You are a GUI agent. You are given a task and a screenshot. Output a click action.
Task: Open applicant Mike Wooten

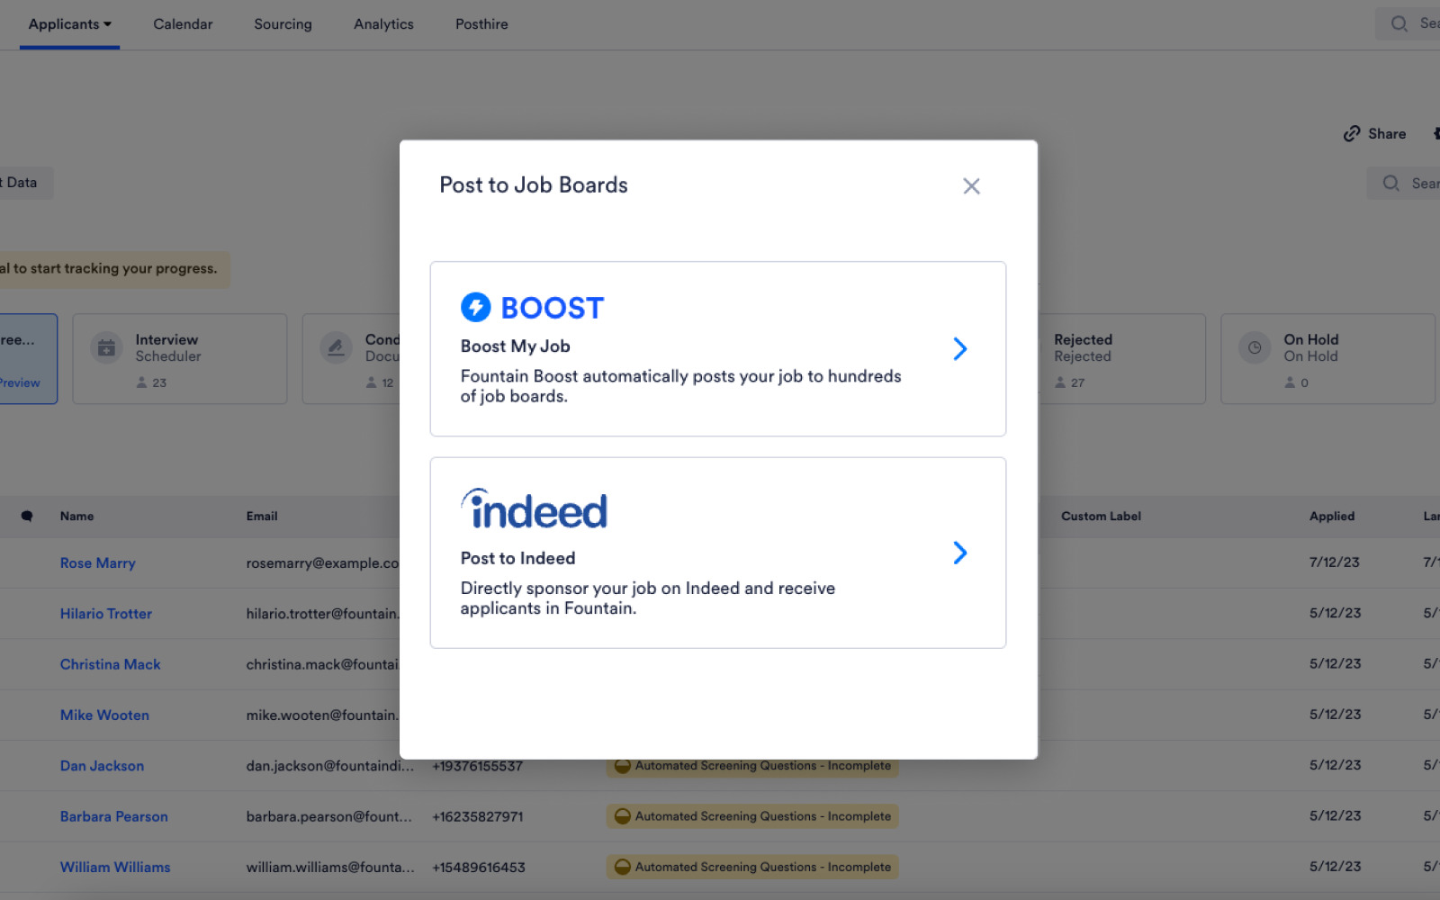point(104,715)
